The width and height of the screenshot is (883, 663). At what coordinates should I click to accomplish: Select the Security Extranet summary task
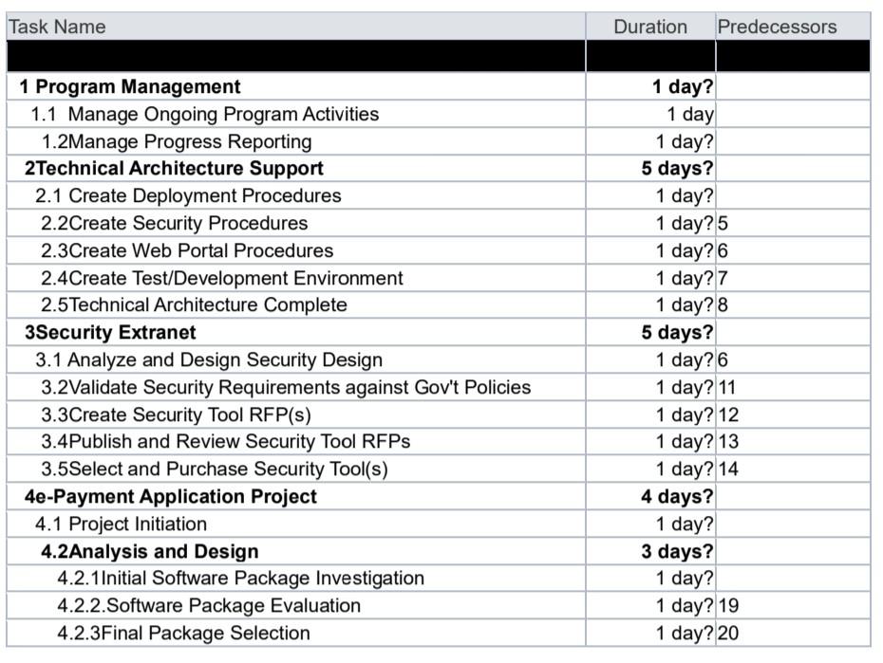pos(110,332)
